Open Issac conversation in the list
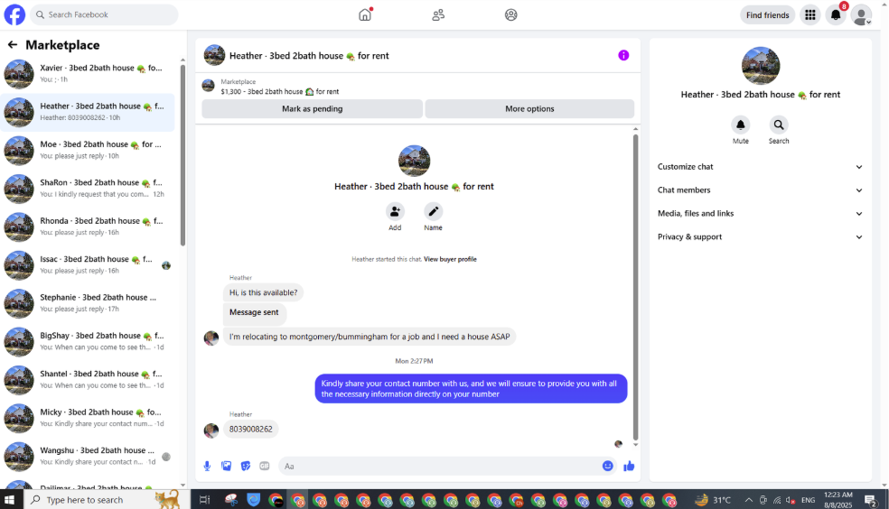Image resolution: width=889 pixels, height=509 pixels. click(x=89, y=265)
